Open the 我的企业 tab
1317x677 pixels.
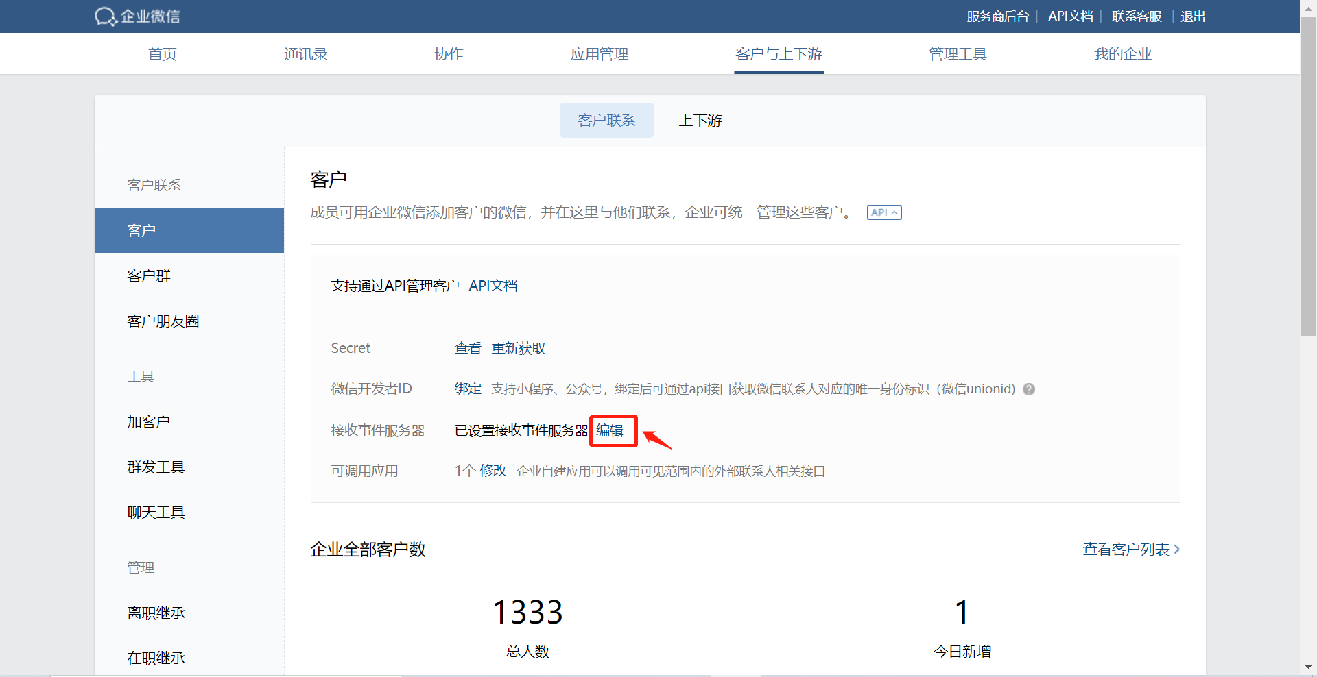click(x=1123, y=54)
